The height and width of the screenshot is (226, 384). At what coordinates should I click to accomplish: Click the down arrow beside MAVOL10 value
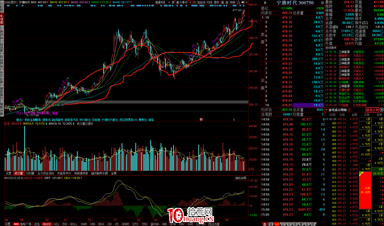(x=74, y=124)
